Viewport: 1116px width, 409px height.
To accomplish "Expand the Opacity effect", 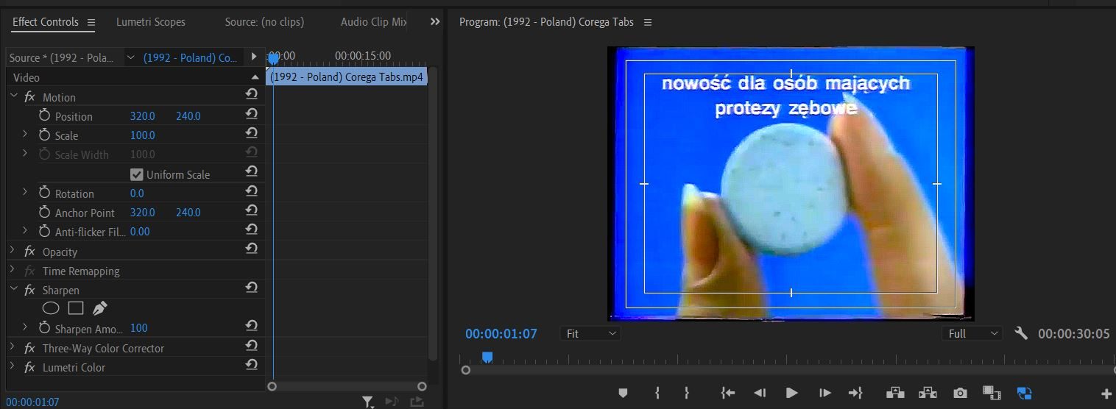I will click(13, 251).
